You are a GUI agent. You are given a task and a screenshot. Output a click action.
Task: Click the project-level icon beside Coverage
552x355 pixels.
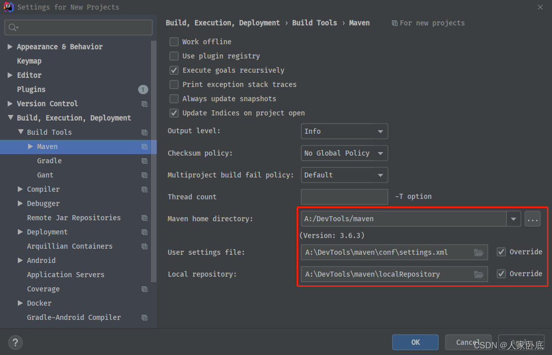point(144,289)
